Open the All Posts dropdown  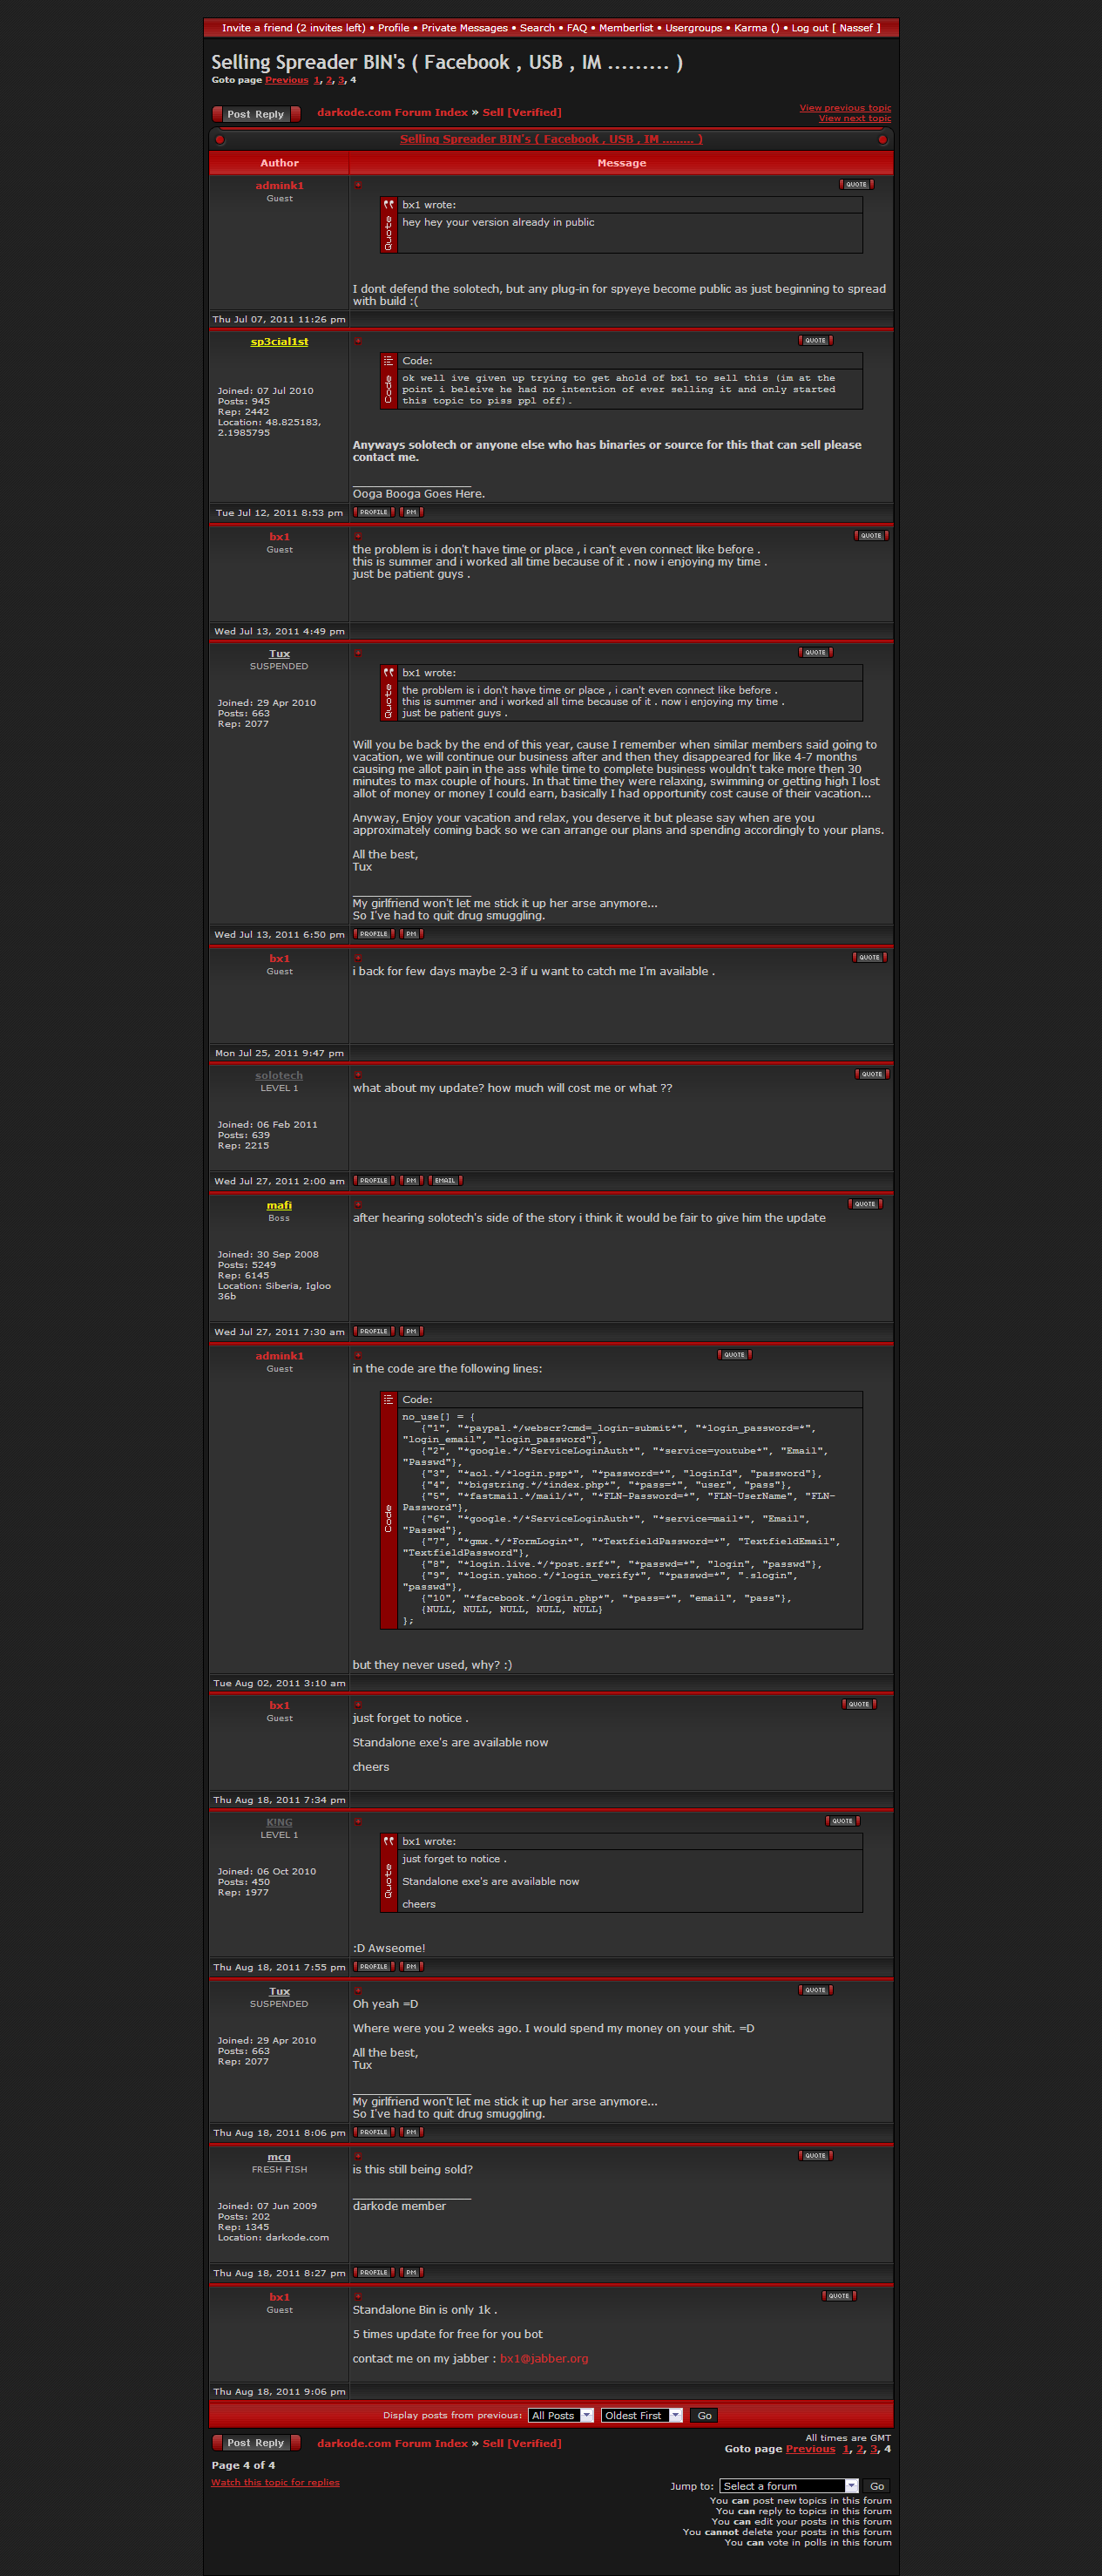click(x=560, y=2415)
